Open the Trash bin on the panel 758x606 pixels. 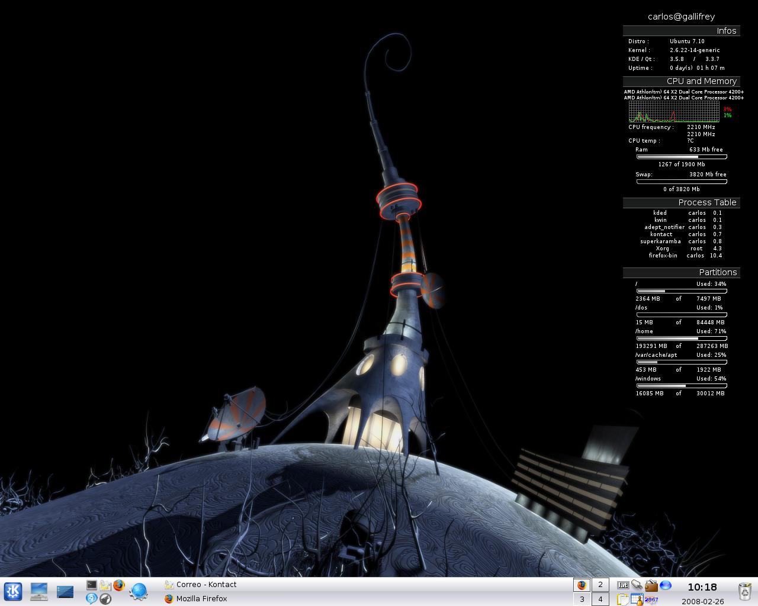(x=745, y=591)
